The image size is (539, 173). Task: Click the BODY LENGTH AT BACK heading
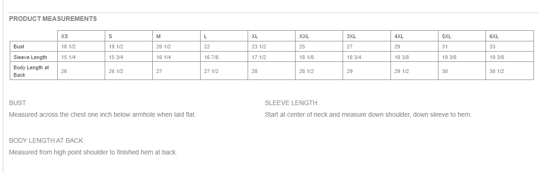(46, 141)
